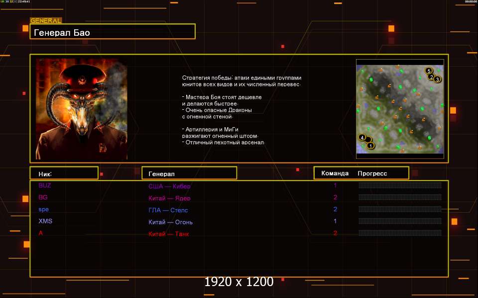Screen dimensions: 478x298
Task: Click the Генерал column header
Action: (189, 173)
